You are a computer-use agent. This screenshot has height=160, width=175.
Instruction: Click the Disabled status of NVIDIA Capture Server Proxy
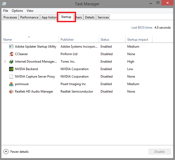tap(106, 77)
